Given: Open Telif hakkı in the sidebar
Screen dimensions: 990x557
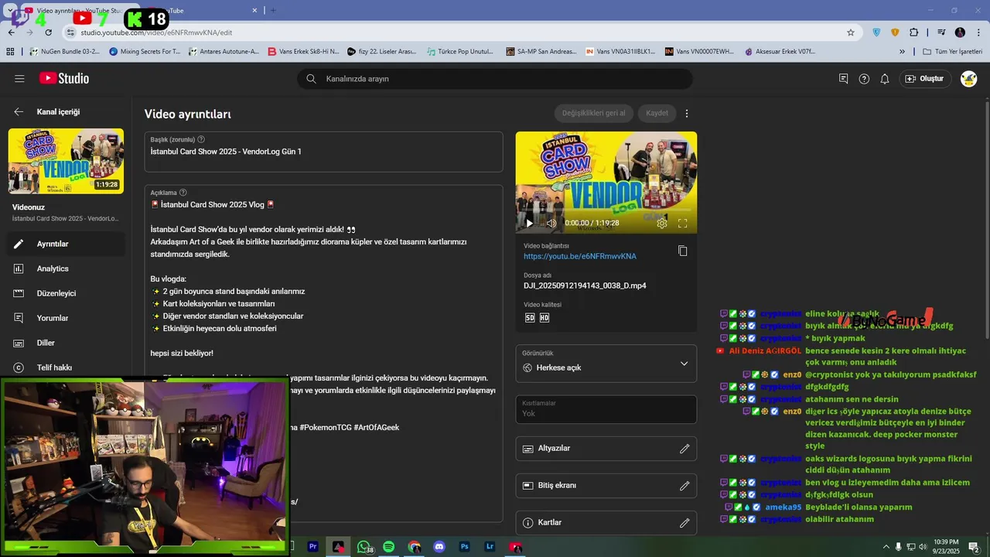Looking at the screenshot, I should click(66, 367).
